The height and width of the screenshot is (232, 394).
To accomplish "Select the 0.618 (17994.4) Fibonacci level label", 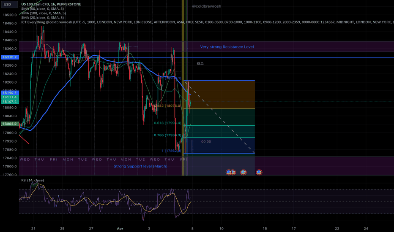I will (x=167, y=123).
